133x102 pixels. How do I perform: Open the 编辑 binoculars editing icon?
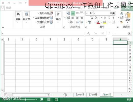18,14
